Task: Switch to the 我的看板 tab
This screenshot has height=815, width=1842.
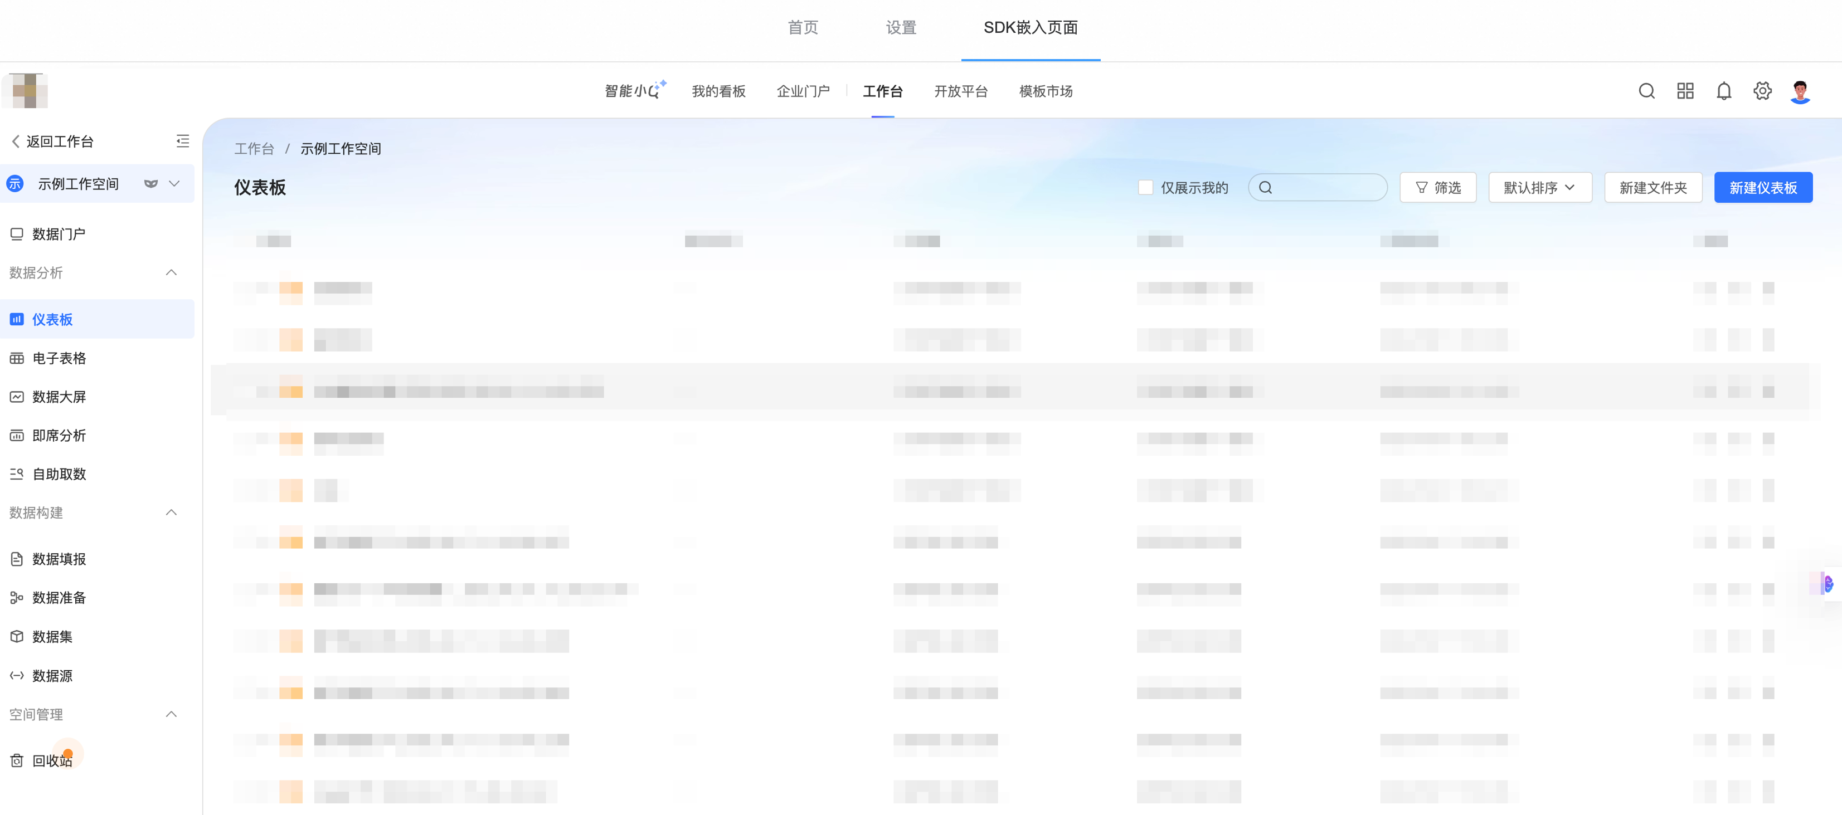Action: coord(718,91)
